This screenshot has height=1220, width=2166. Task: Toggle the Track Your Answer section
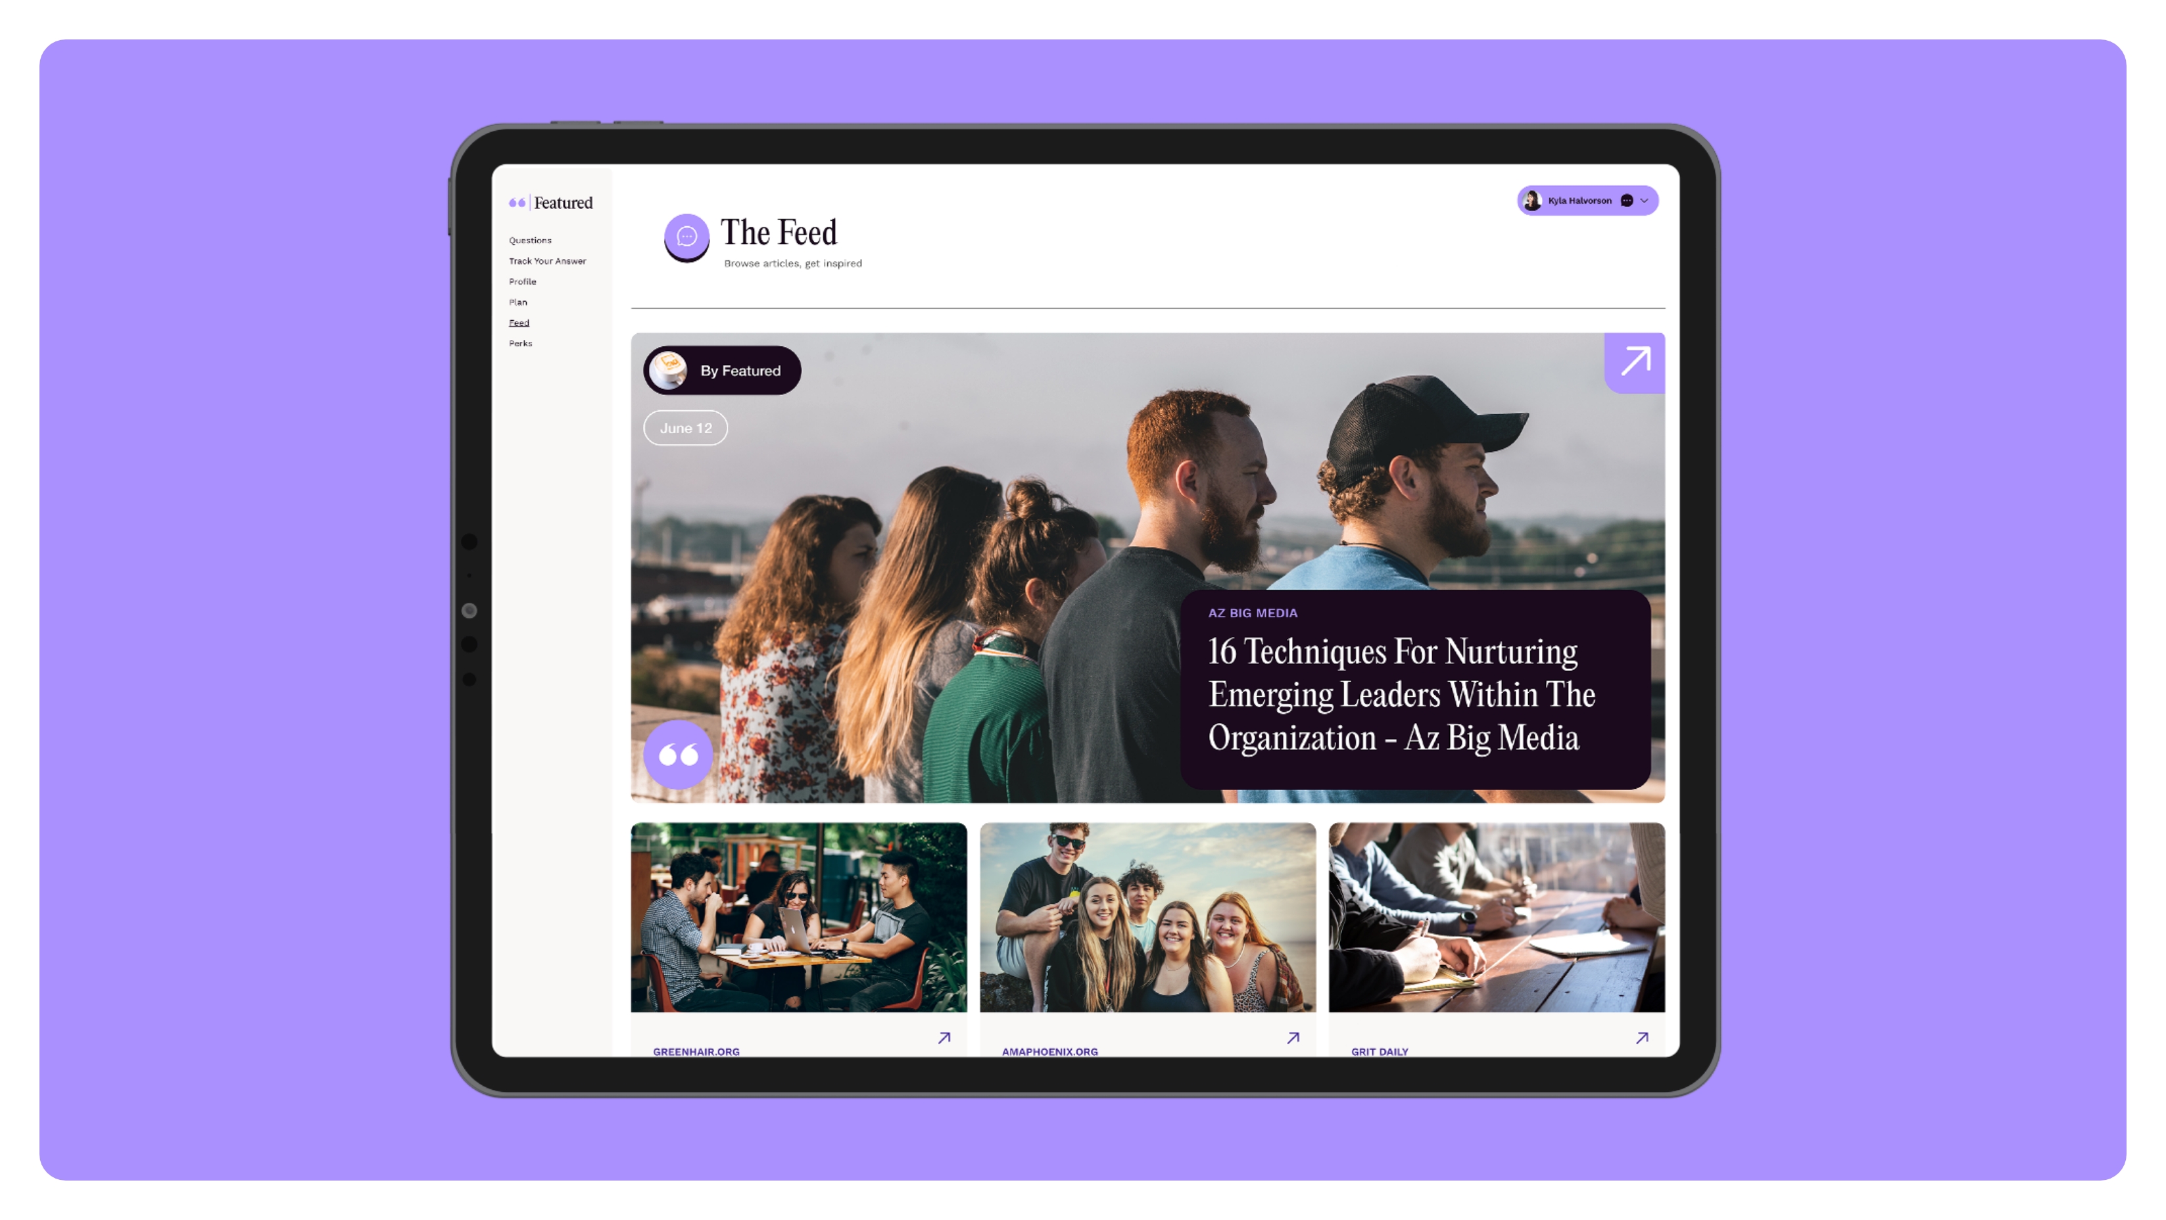(x=548, y=260)
